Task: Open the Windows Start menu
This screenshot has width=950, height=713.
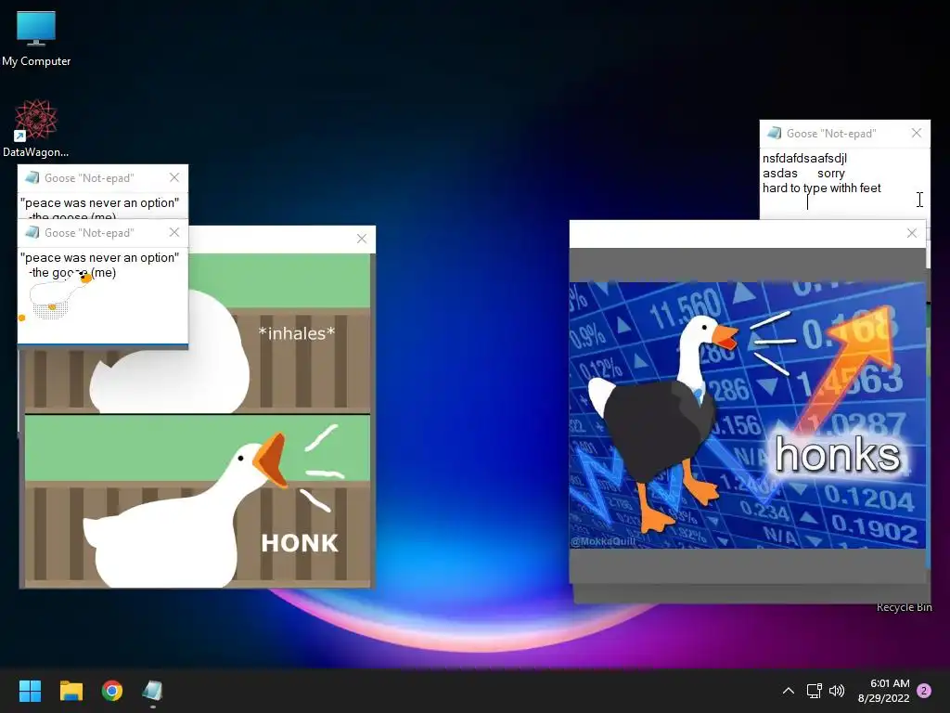Action: click(30, 691)
